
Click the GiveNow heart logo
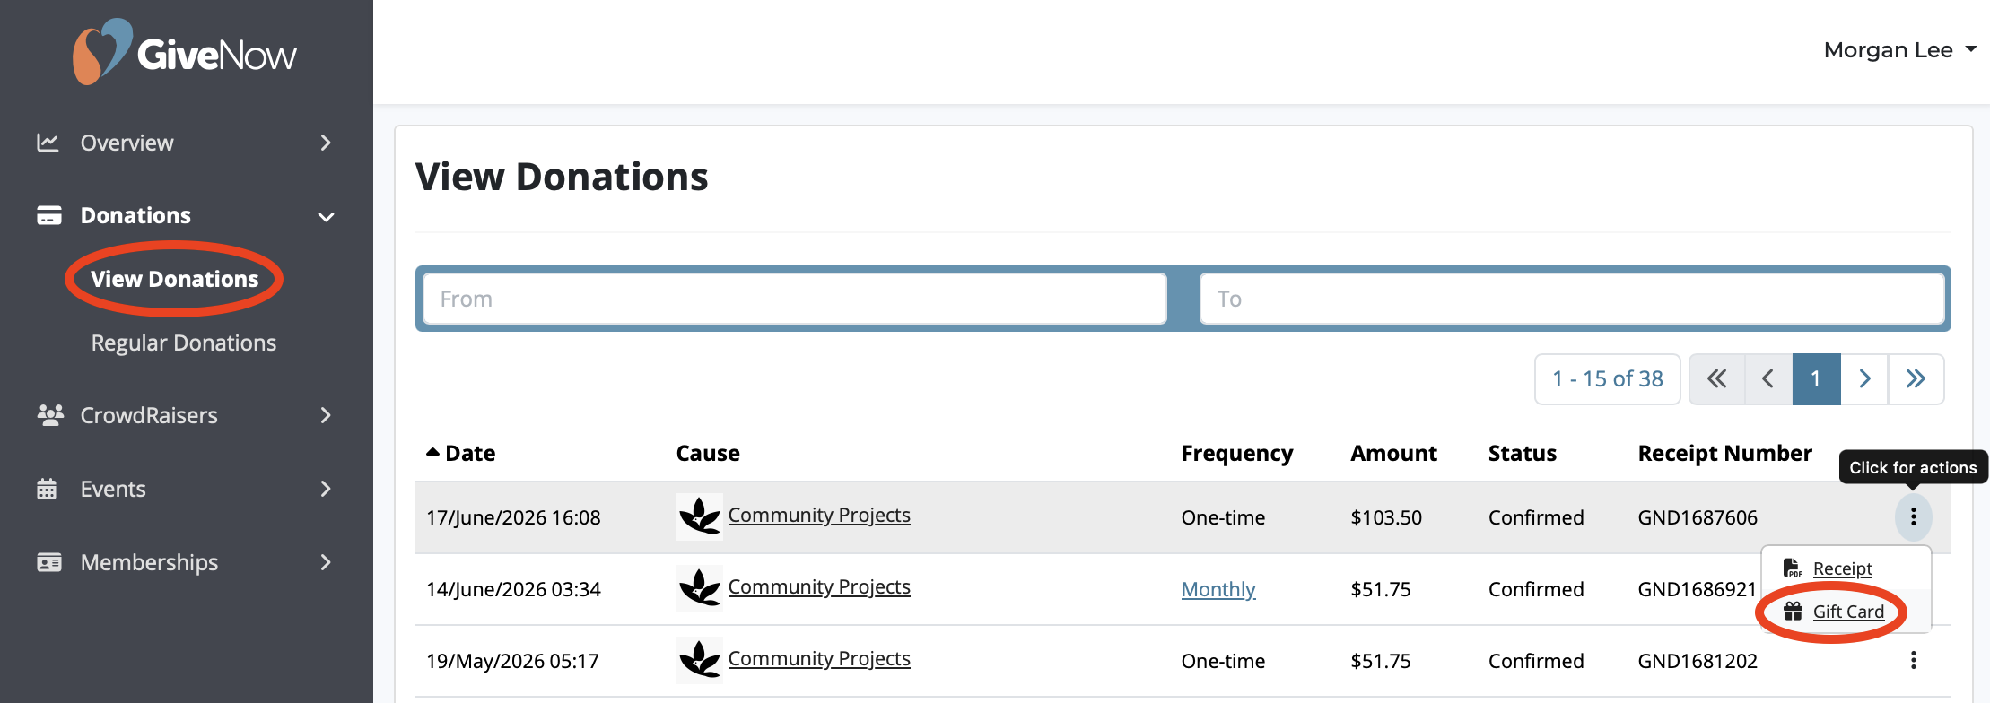tap(101, 52)
